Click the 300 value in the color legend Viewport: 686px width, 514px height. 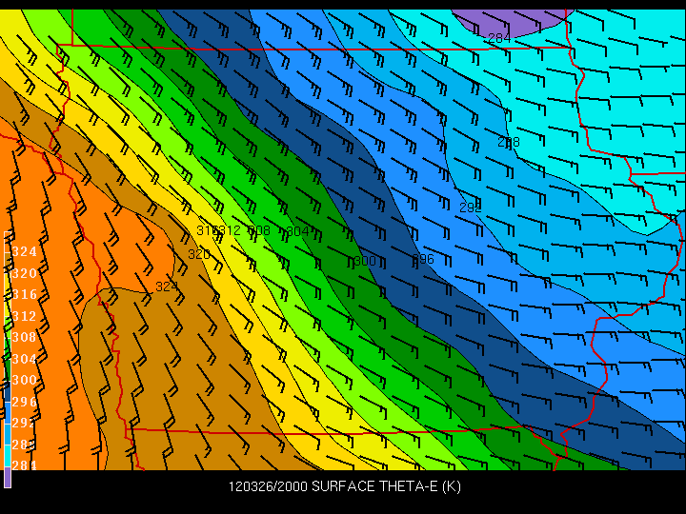coord(25,380)
